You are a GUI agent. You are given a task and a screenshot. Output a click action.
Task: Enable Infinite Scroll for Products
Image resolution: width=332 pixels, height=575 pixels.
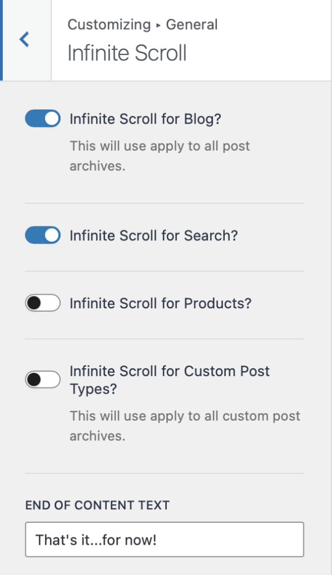pos(42,303)
